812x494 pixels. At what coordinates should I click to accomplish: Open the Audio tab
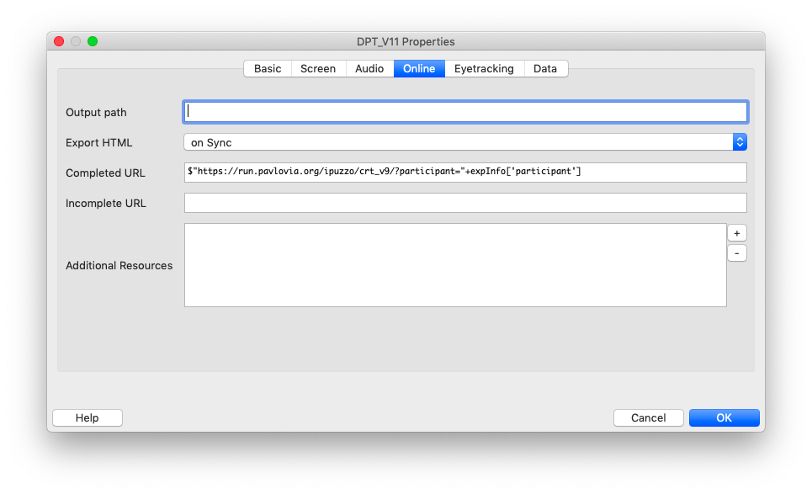(369, 68)
